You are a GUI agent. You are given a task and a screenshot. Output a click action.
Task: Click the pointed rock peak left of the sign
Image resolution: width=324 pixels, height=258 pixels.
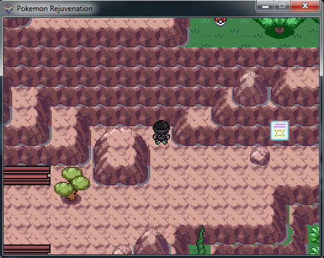(x=251, y=88)
